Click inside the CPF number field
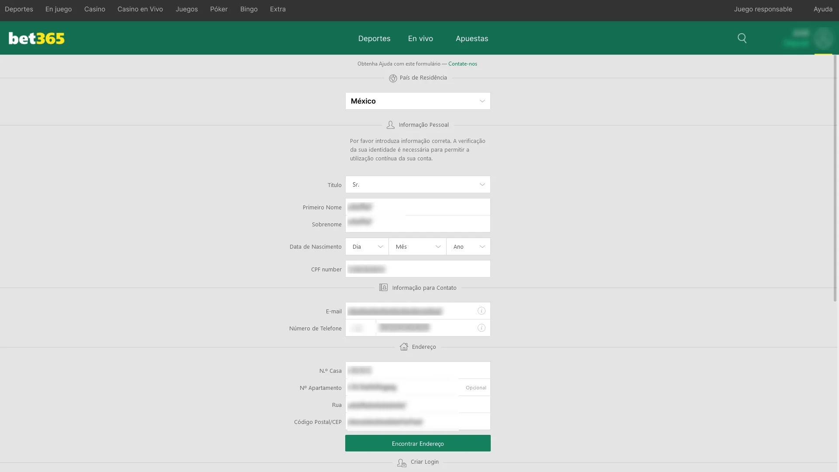 pos(417,269)
